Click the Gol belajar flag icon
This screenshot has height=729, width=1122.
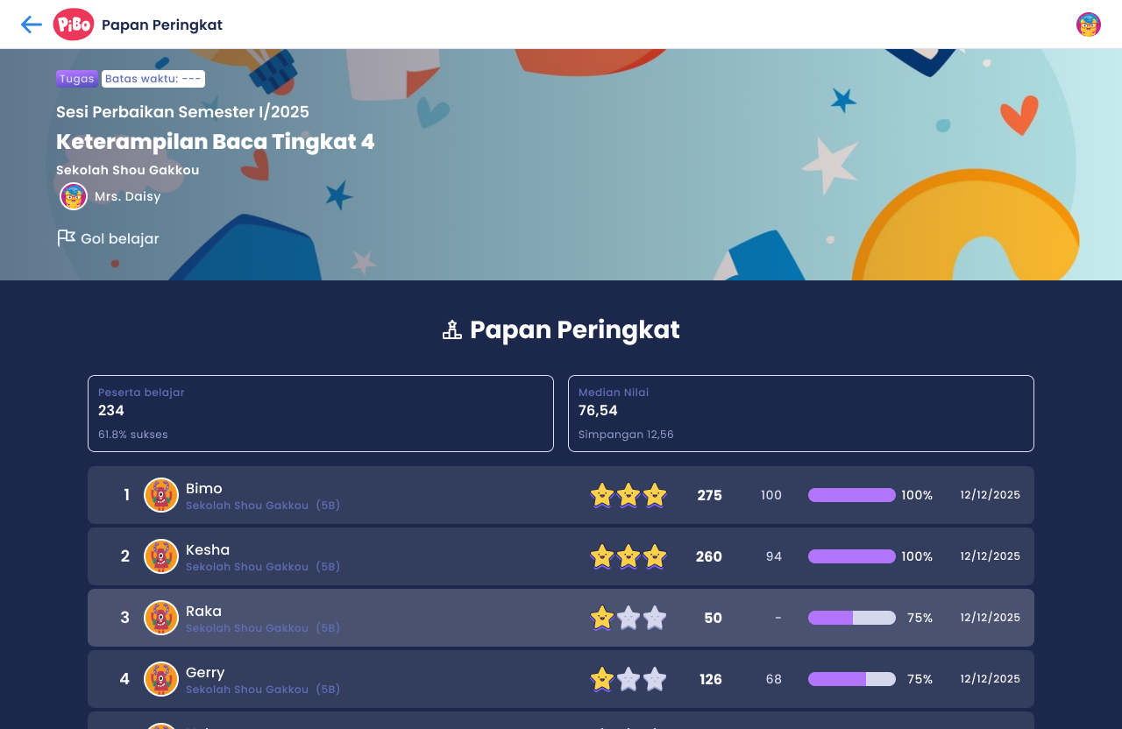66,238
